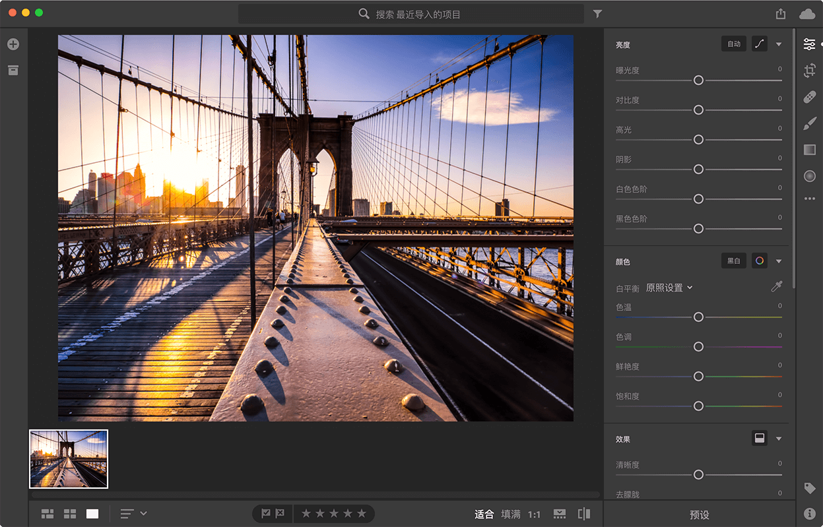Image resolution: width=823 pixels, height=527 pixels.
Task: Set rating to one star
Action: pyautogui.click(x=306, y=513)
